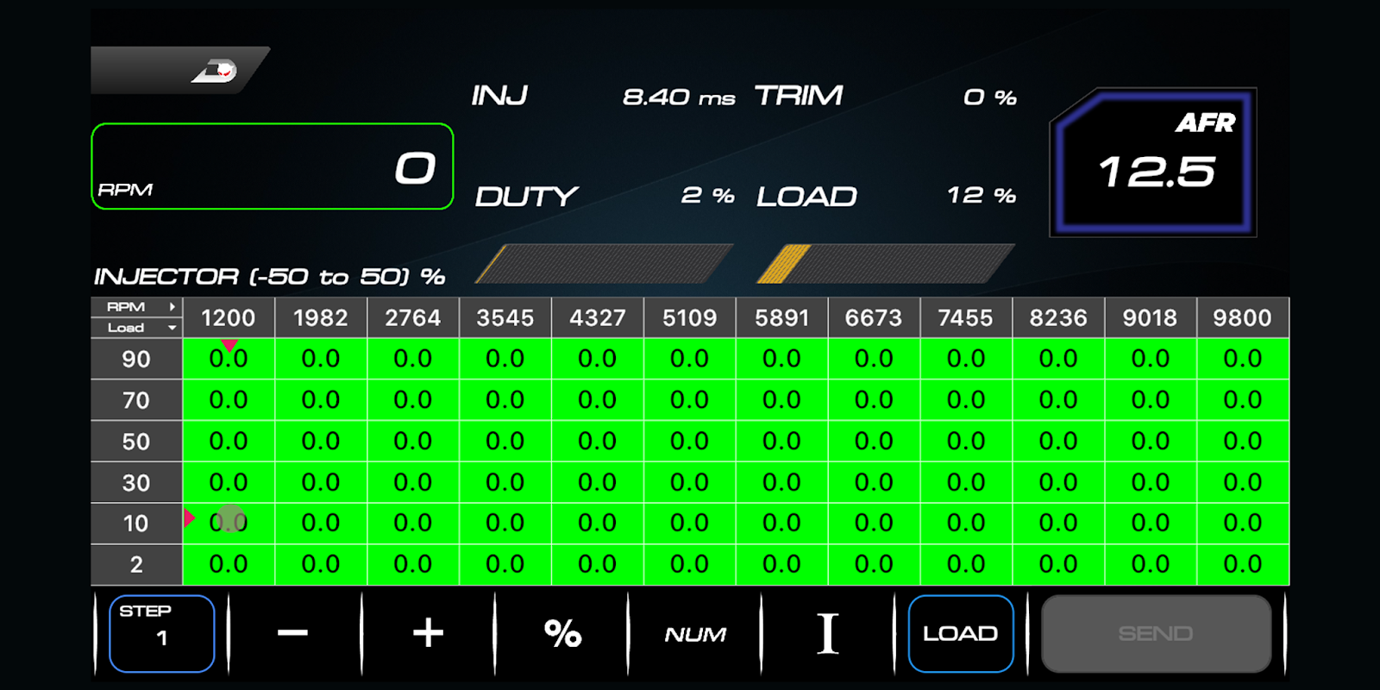Change the STEP 1 value box

(161, 633)
